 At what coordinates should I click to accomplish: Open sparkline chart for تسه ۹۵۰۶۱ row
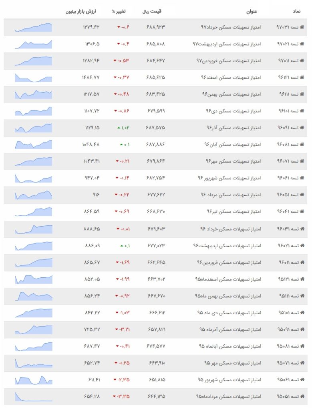(x=34, y=380)
